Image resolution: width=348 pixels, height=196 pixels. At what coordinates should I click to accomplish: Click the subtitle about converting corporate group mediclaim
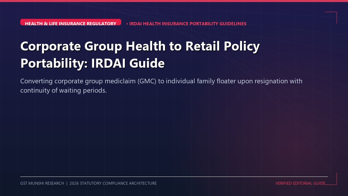tap(161, 86)
